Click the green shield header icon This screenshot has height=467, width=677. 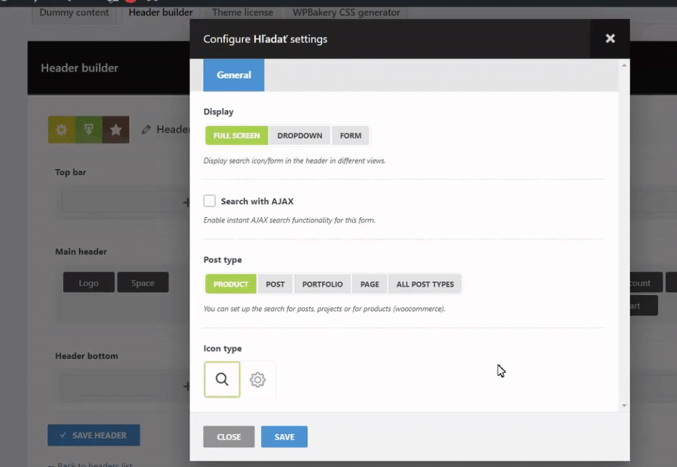(x=89, y=129)
